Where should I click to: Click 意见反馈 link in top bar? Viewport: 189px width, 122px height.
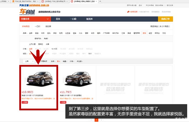pyautogui.click(x=170, y=5)
